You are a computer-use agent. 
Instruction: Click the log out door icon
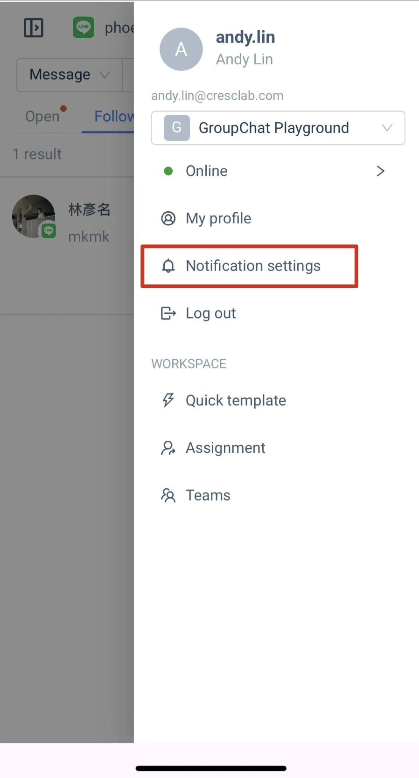[168, 313]
